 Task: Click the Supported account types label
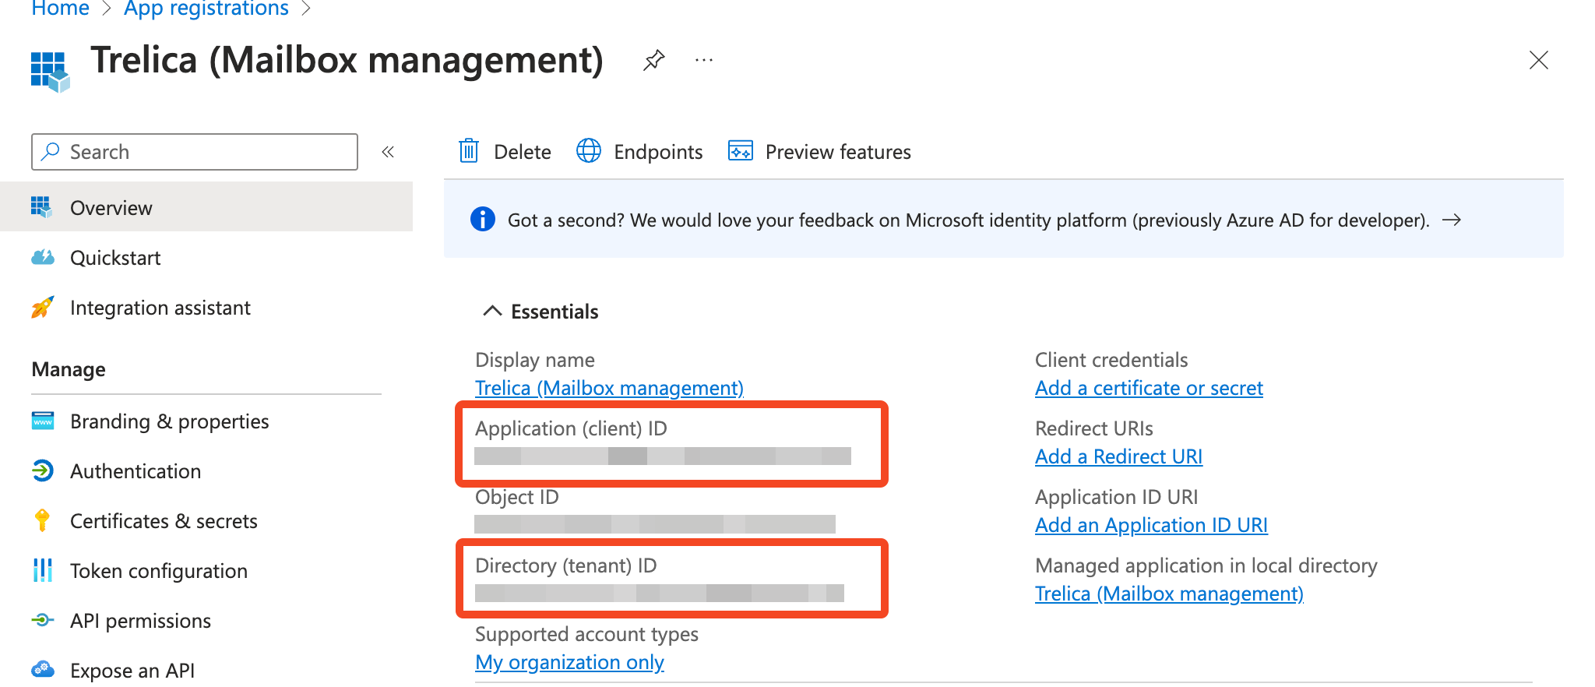coord(586,634)
